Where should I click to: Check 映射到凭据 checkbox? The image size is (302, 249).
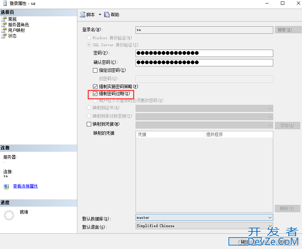pyautogui.click(x=89, y=124)
